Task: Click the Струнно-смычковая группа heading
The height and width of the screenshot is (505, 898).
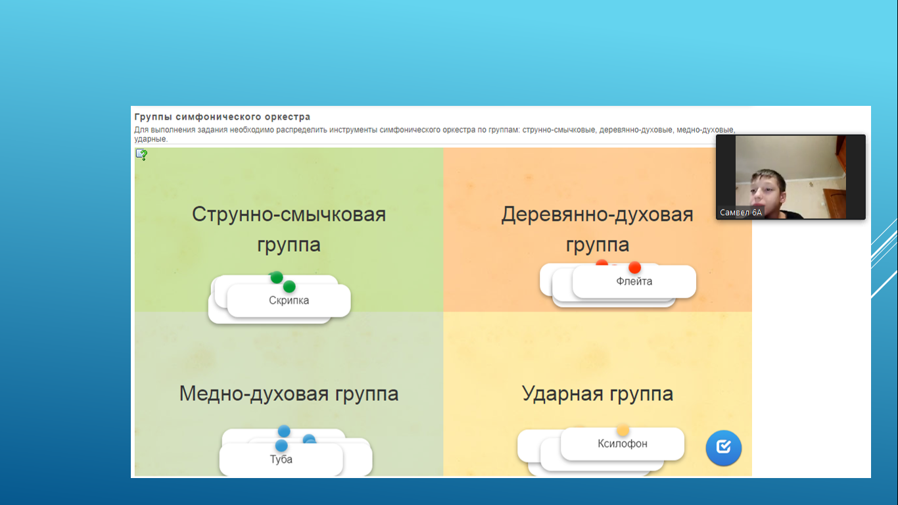Action: point(289,229)
